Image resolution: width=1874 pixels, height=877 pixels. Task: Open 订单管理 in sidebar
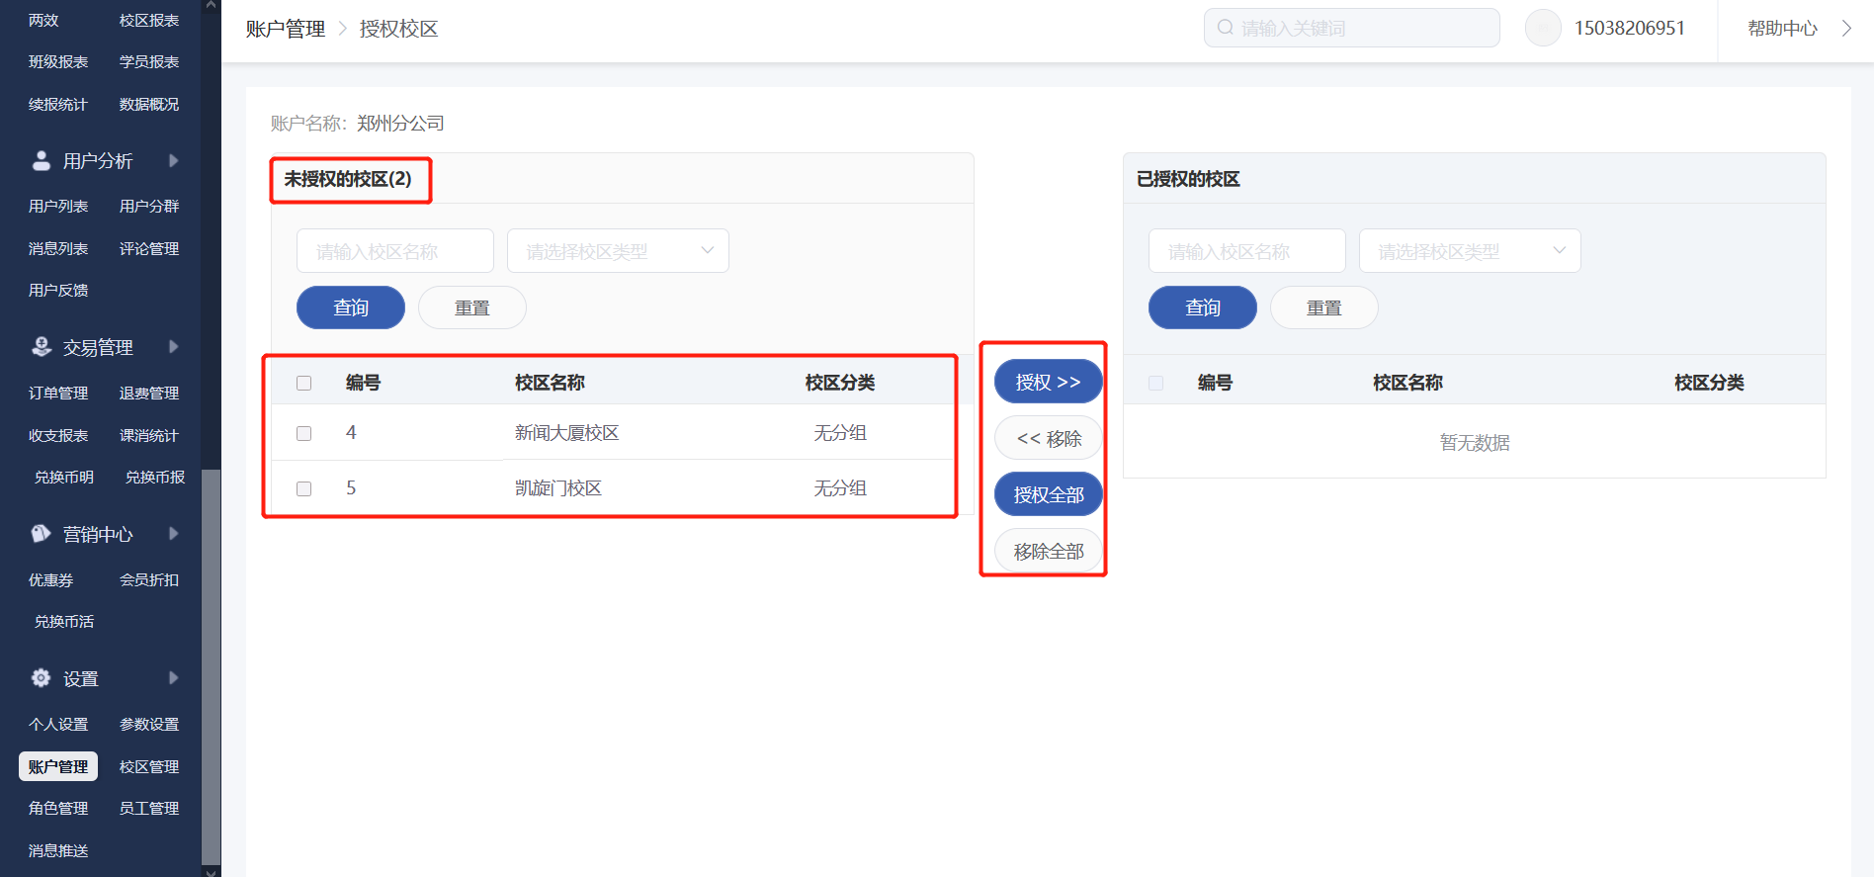(58, 393)
